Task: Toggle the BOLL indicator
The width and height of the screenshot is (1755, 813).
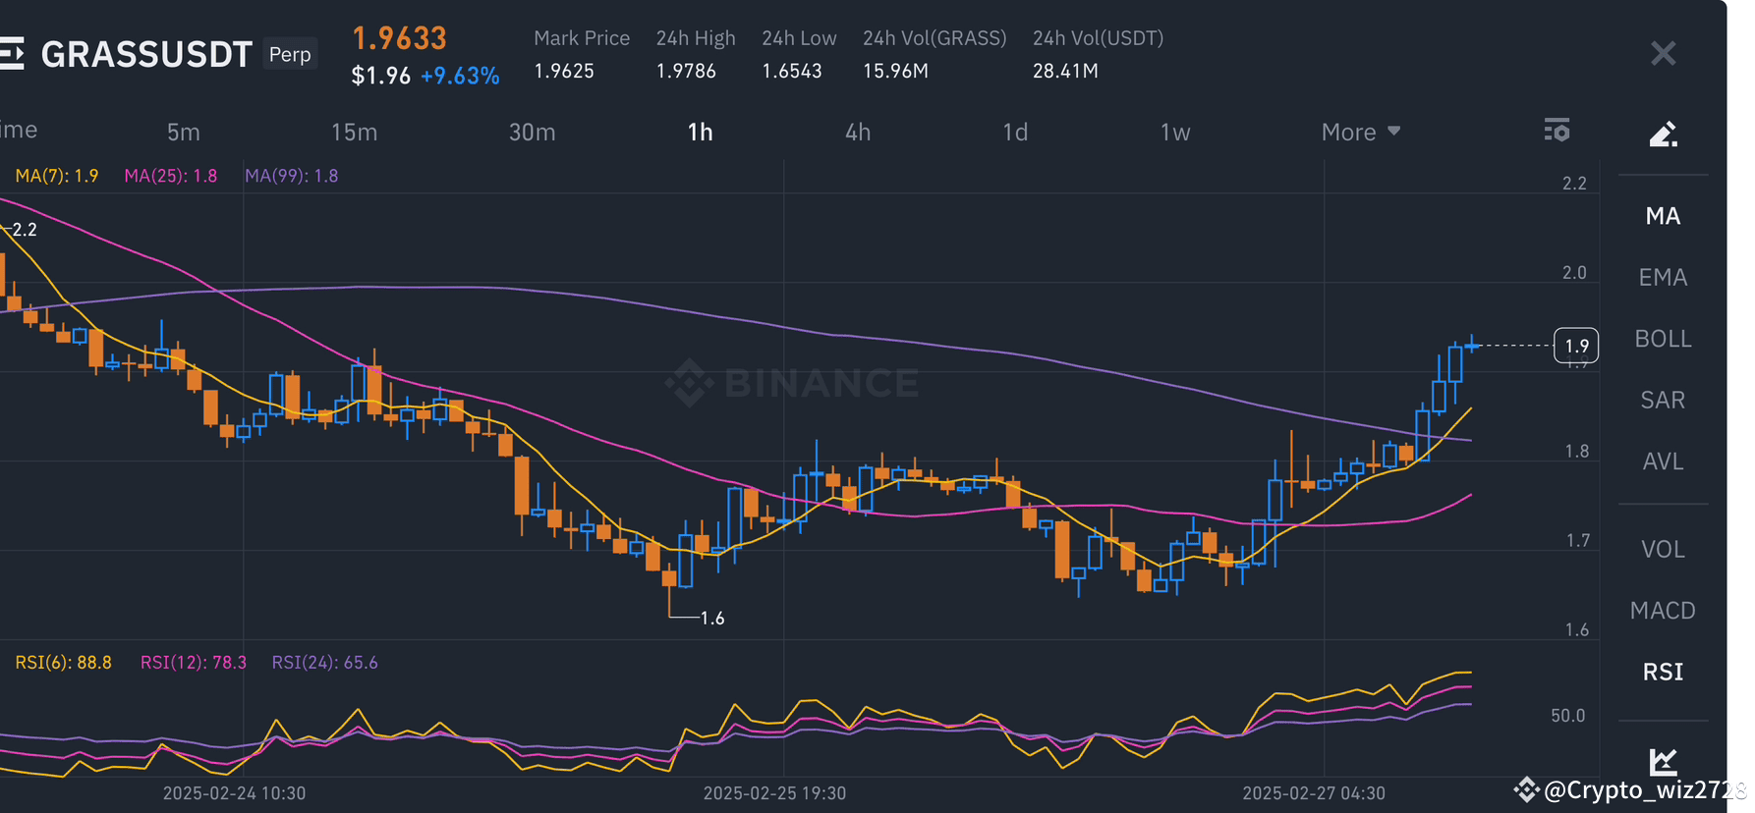Action: click(x=1663, y=339)
